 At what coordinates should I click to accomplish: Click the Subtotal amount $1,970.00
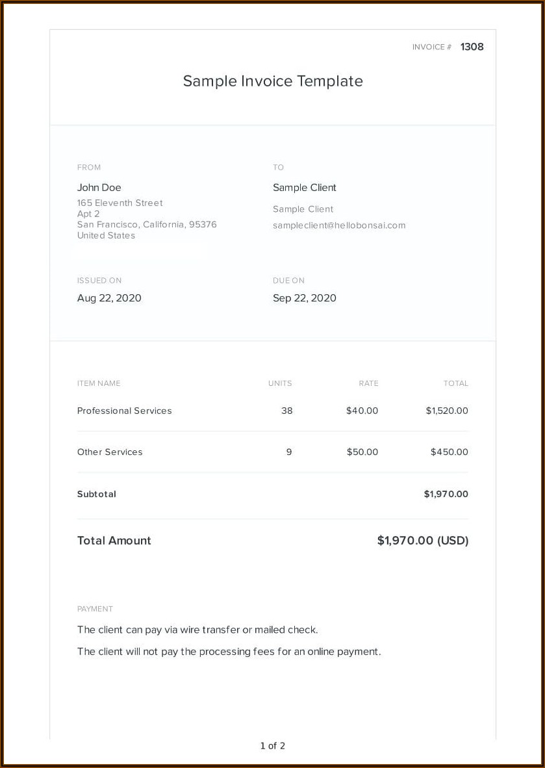446,494
